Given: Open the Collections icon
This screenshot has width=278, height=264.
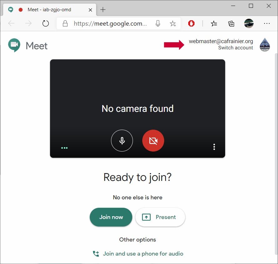Looking at the screenshot, I should click(x=231, y=23).
